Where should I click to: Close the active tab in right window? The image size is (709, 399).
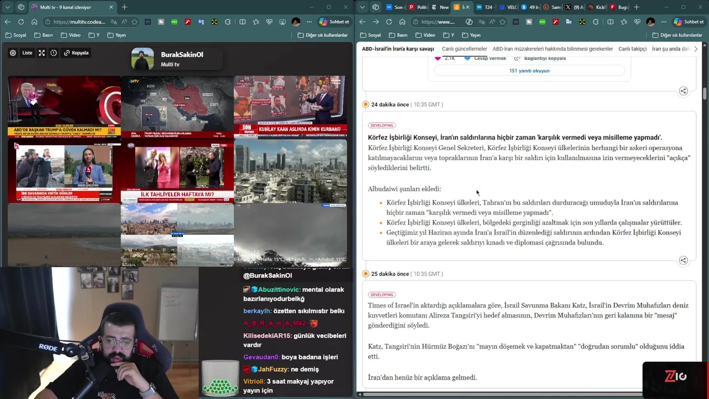[x=468, y=7]
